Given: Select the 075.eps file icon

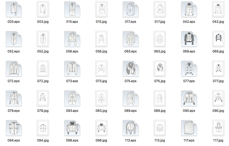Looking at the screenshot, I should 130,69.
